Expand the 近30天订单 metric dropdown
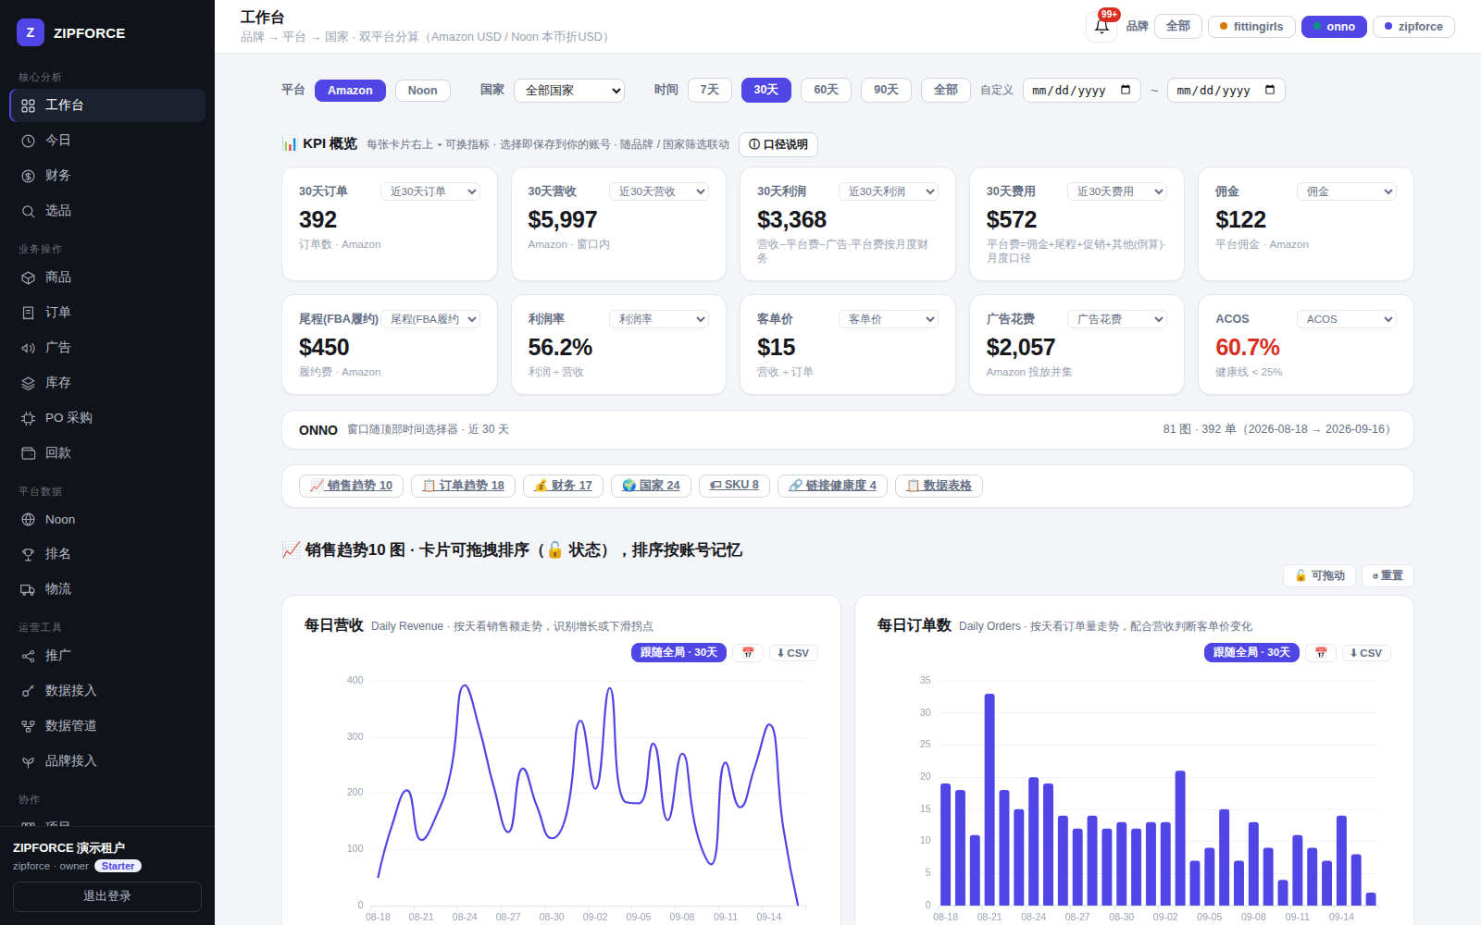The image size is (1481, 925). click(430, 191)
